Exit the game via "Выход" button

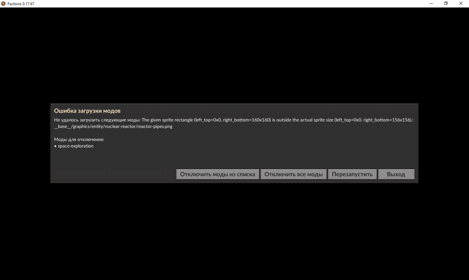click(396, 174)
